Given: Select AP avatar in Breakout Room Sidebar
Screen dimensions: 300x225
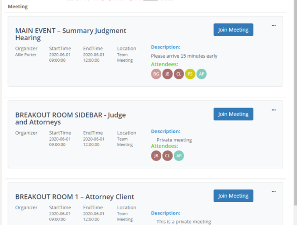Looking at the screenshot, I should (179, 156).
